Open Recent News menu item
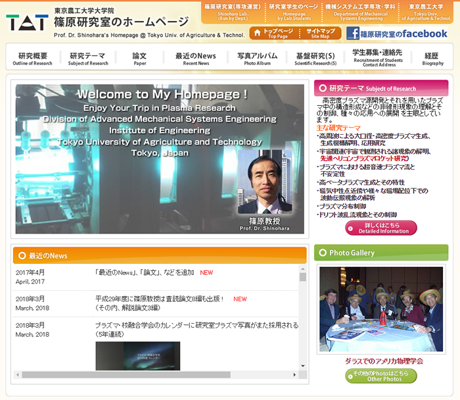Viewport: 460px width, 400px height. [x=196, y=59]
